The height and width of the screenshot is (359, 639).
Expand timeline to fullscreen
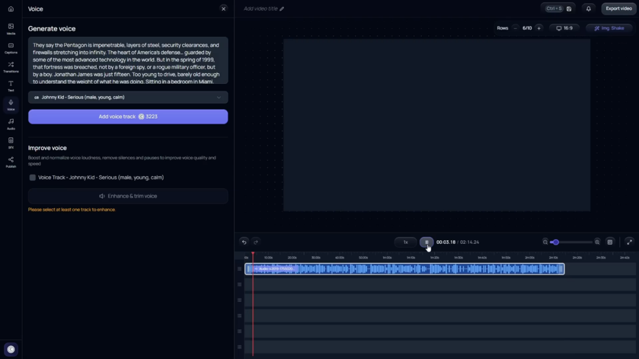[629, 242]
